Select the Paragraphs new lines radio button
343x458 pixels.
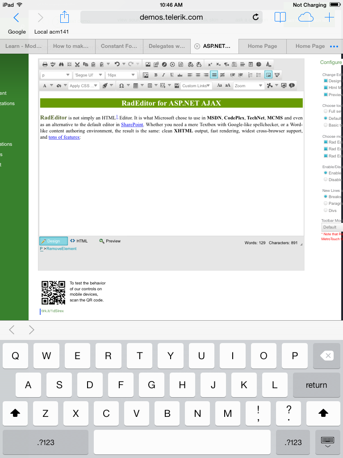326,204
